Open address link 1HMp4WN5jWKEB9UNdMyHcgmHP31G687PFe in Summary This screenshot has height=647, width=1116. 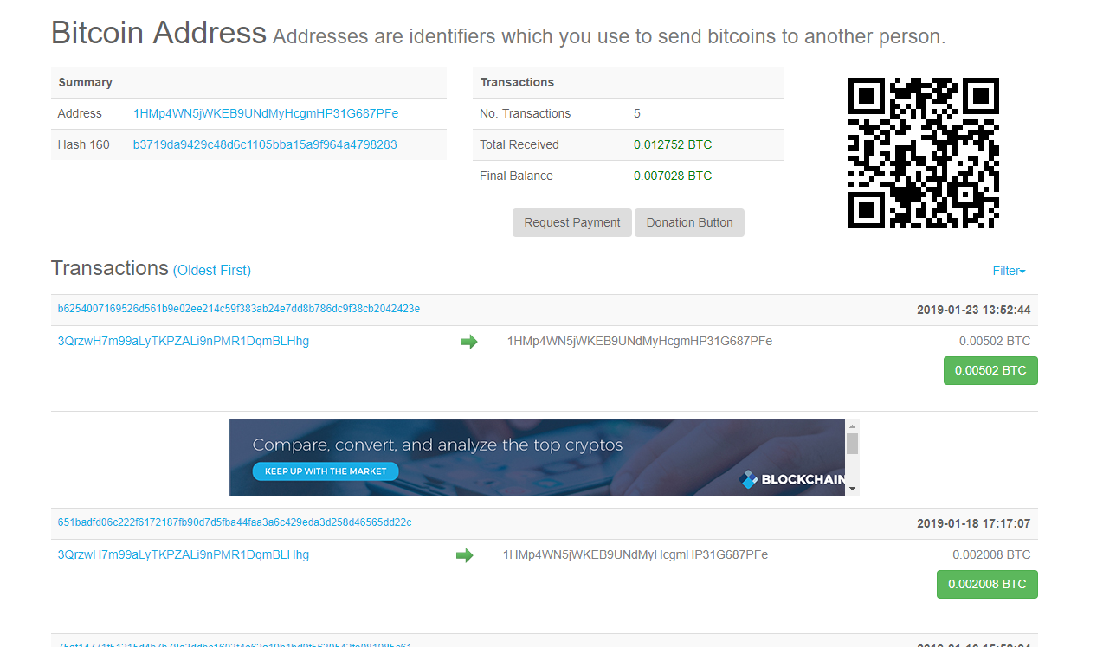[266, 113]
